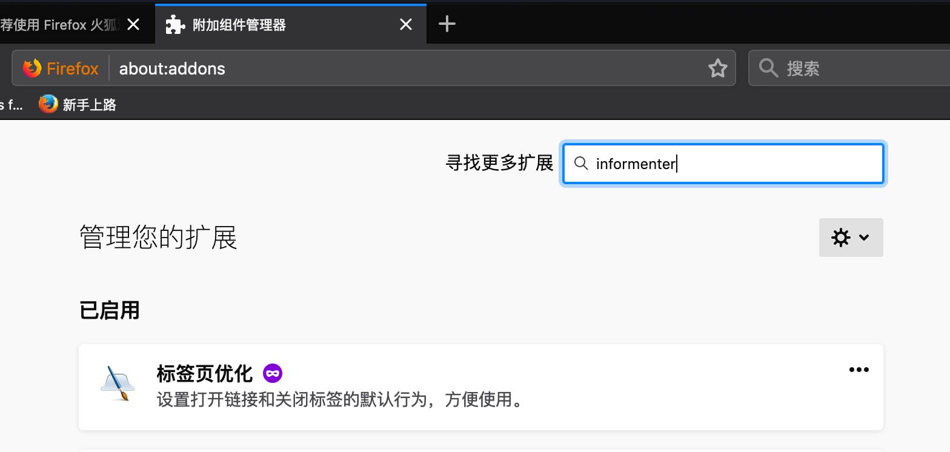Viewport: 950px width, 452px height.
Task: Click the private browsing badge on 标签页优化
Action: pos(273,373)
